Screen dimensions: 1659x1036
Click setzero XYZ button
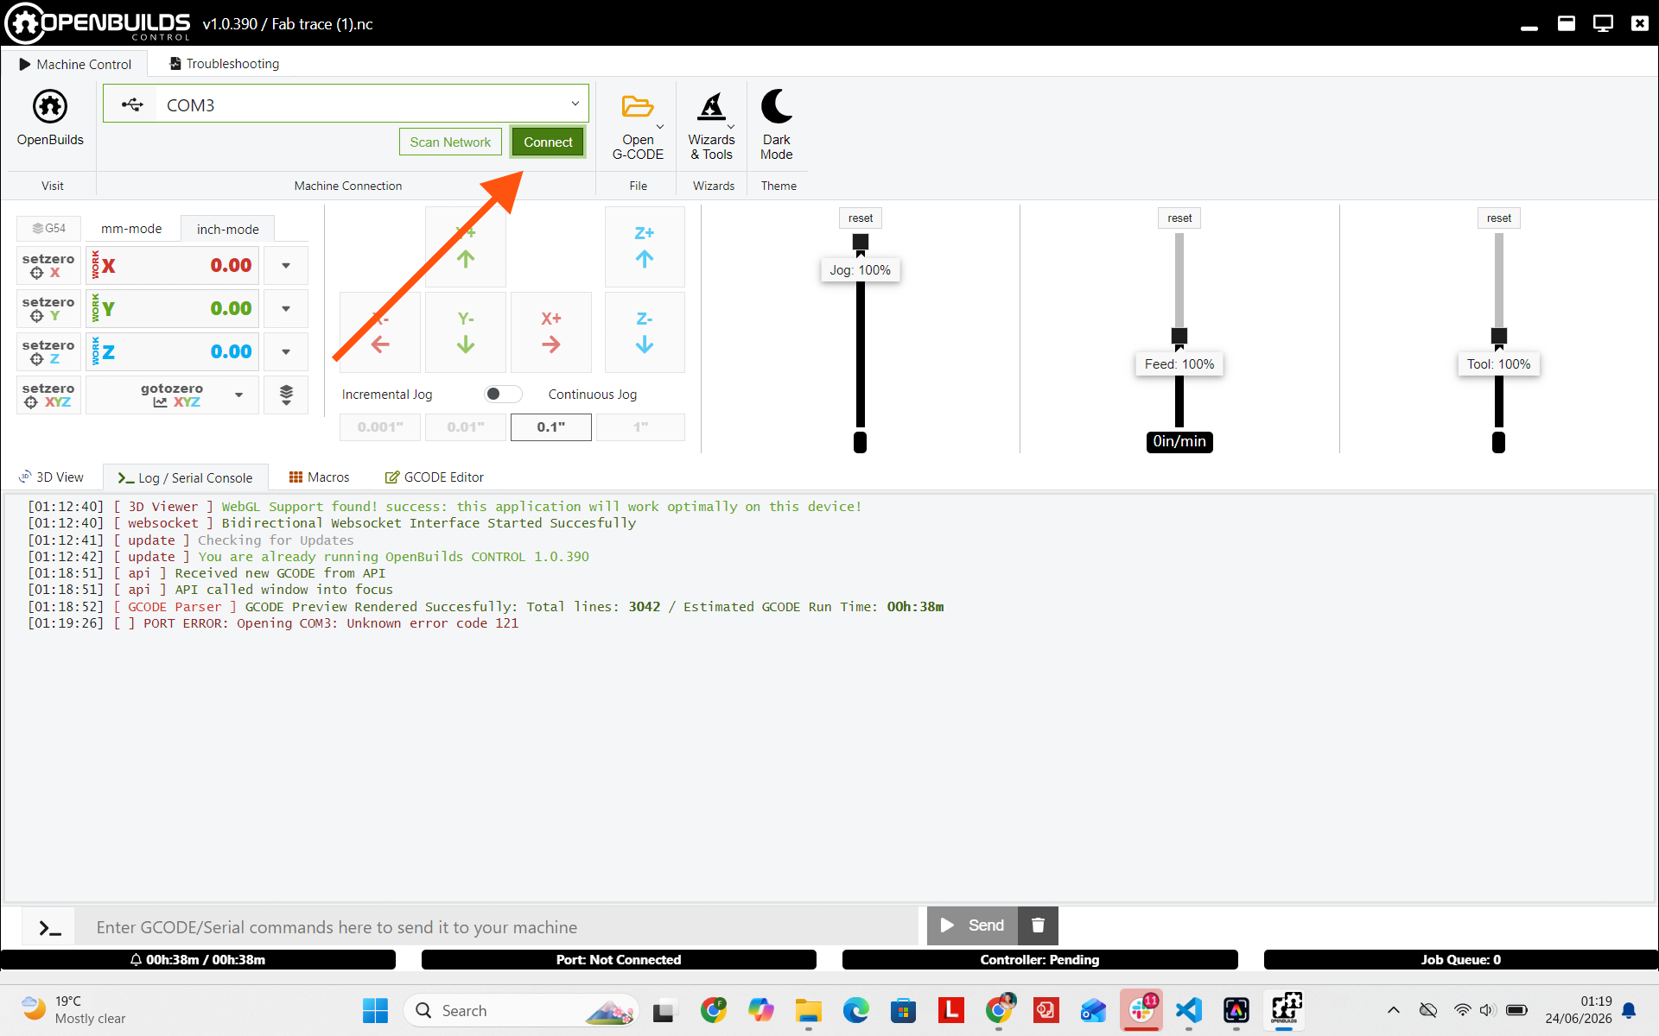coord(48,395)
